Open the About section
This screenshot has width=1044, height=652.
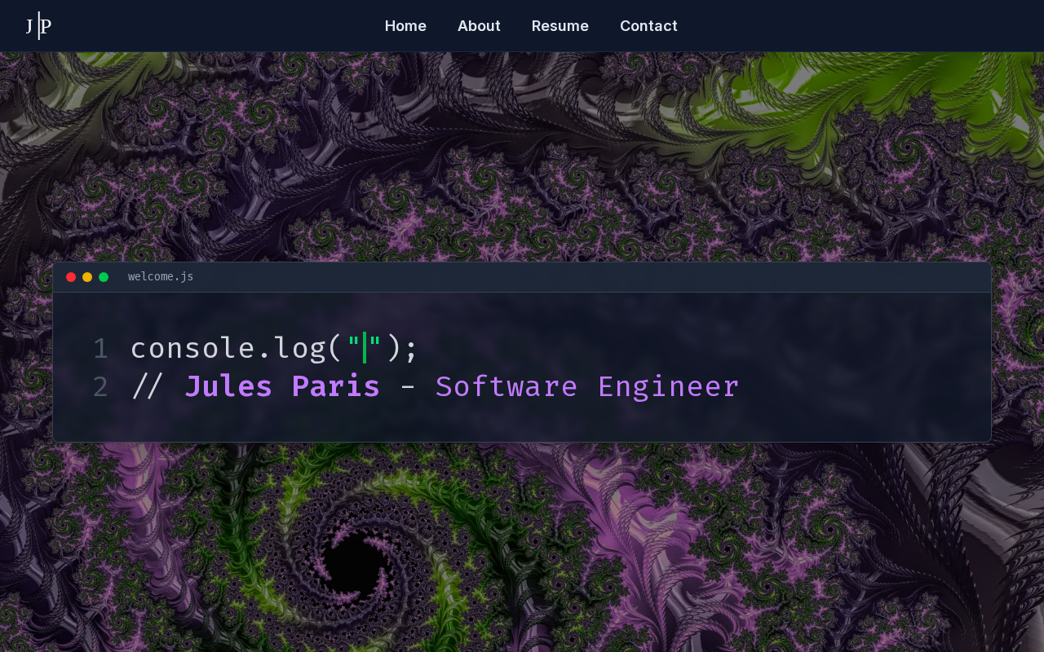click(x=479, y=26)
